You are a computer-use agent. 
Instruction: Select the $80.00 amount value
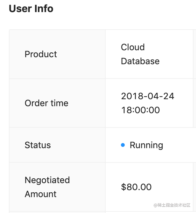coord(136,187)
